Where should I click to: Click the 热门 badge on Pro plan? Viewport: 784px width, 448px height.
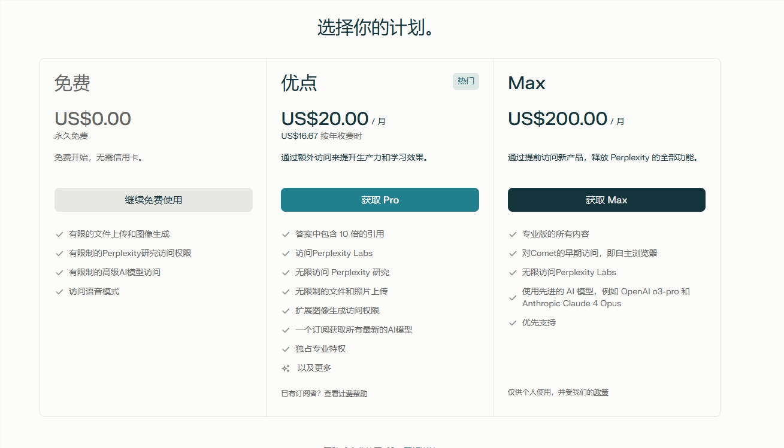tap(466, 81)
